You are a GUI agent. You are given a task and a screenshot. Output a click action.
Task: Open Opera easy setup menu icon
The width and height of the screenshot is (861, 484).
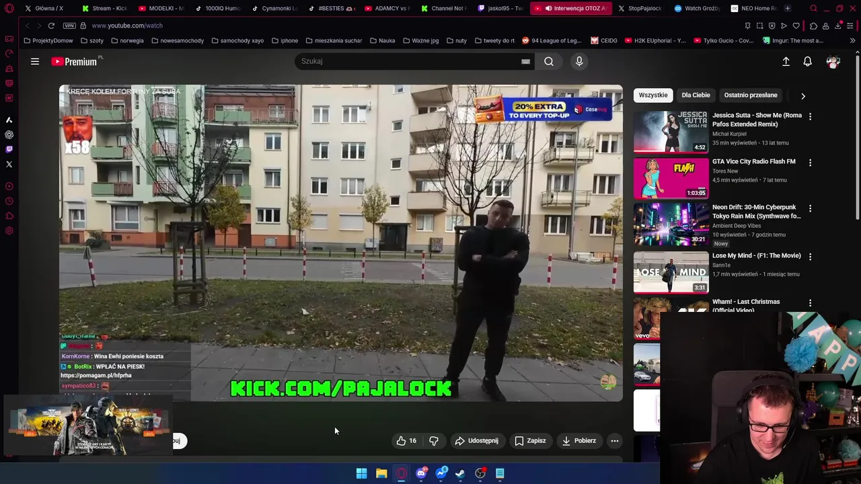pos(850,26)
